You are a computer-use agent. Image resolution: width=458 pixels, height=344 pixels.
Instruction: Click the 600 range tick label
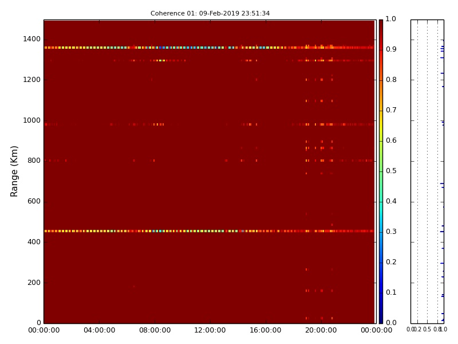[x=34, y=201]
